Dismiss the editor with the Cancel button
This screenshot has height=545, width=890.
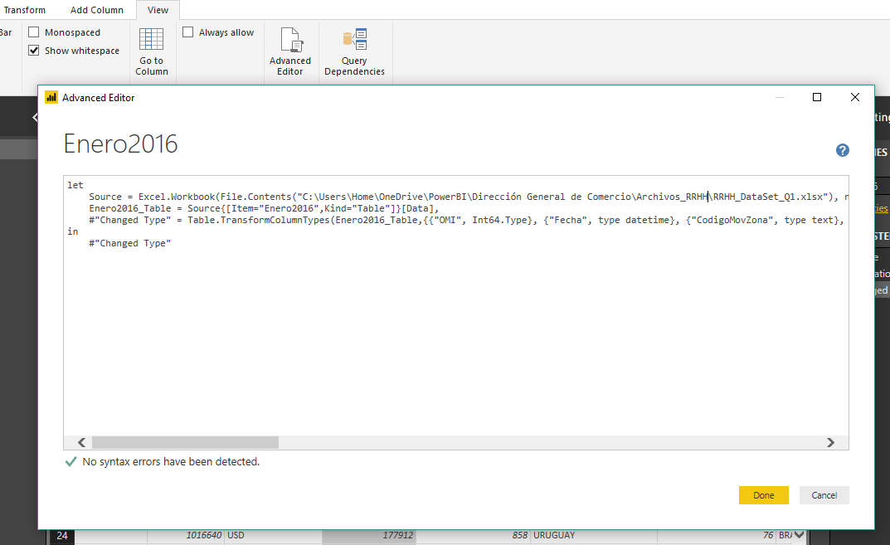(824, 494)
